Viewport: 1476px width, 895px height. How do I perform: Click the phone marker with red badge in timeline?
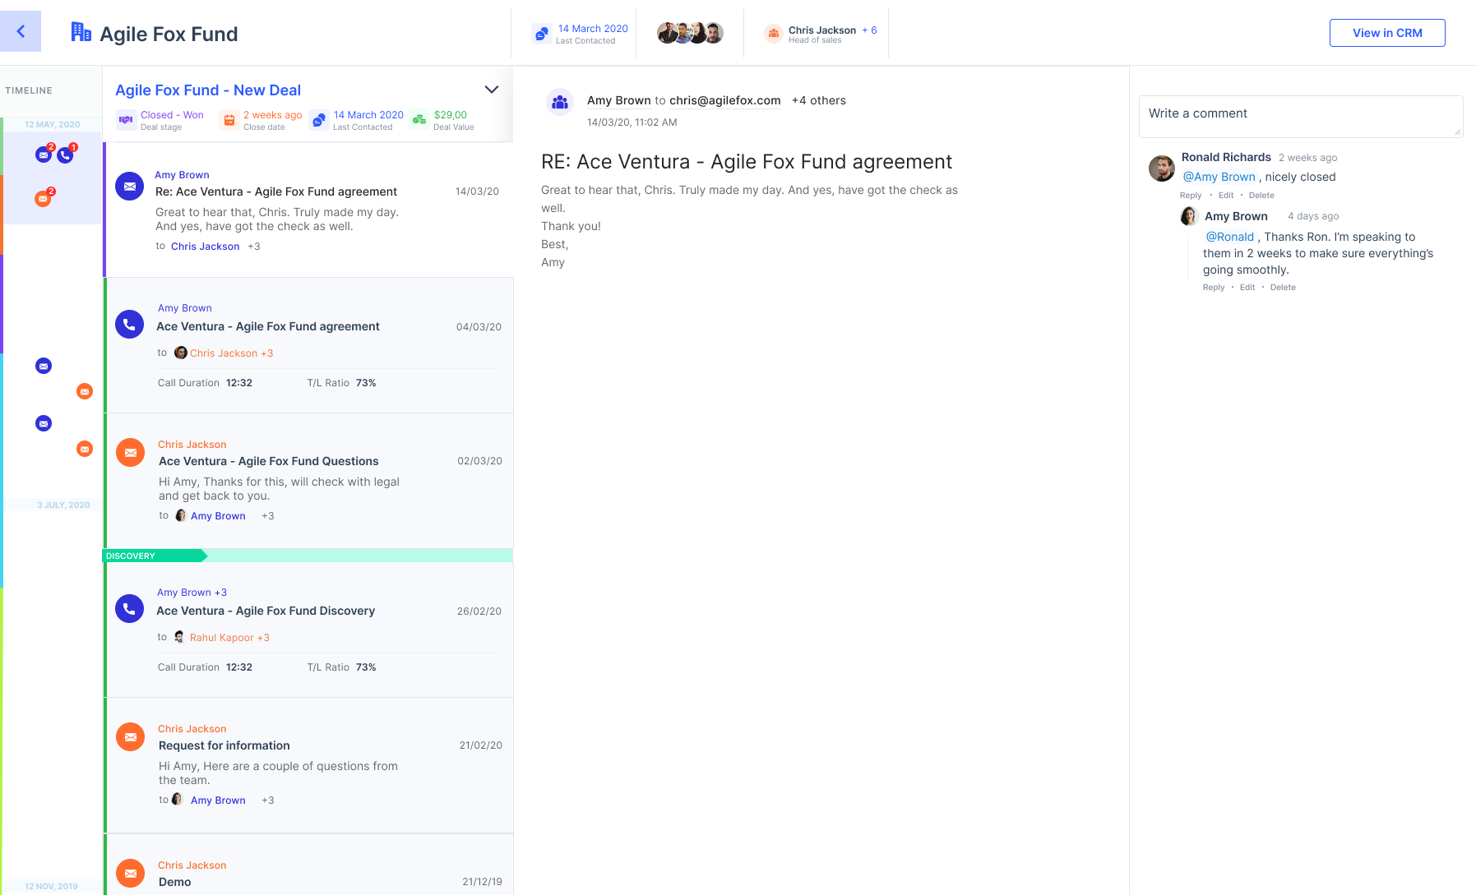point(66,155)
